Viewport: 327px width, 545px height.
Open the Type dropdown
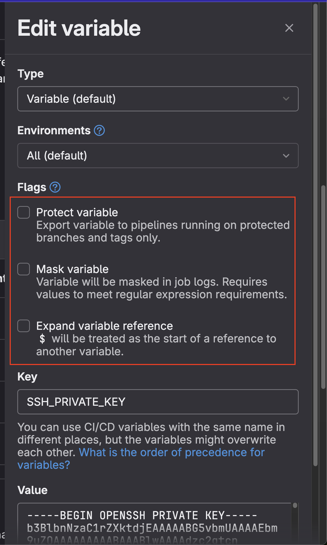158,99
